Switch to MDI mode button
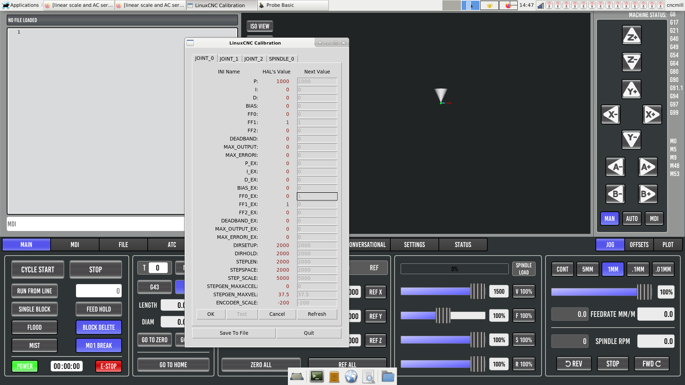685x385 pixels. (654, 219)
